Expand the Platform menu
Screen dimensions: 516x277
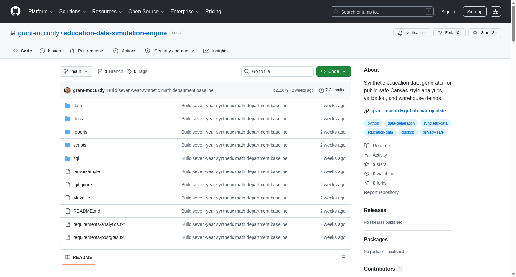coord(41,12)
